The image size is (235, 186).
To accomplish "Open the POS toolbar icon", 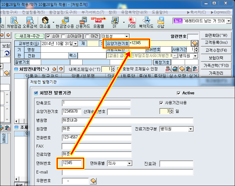I will point(132,23).
